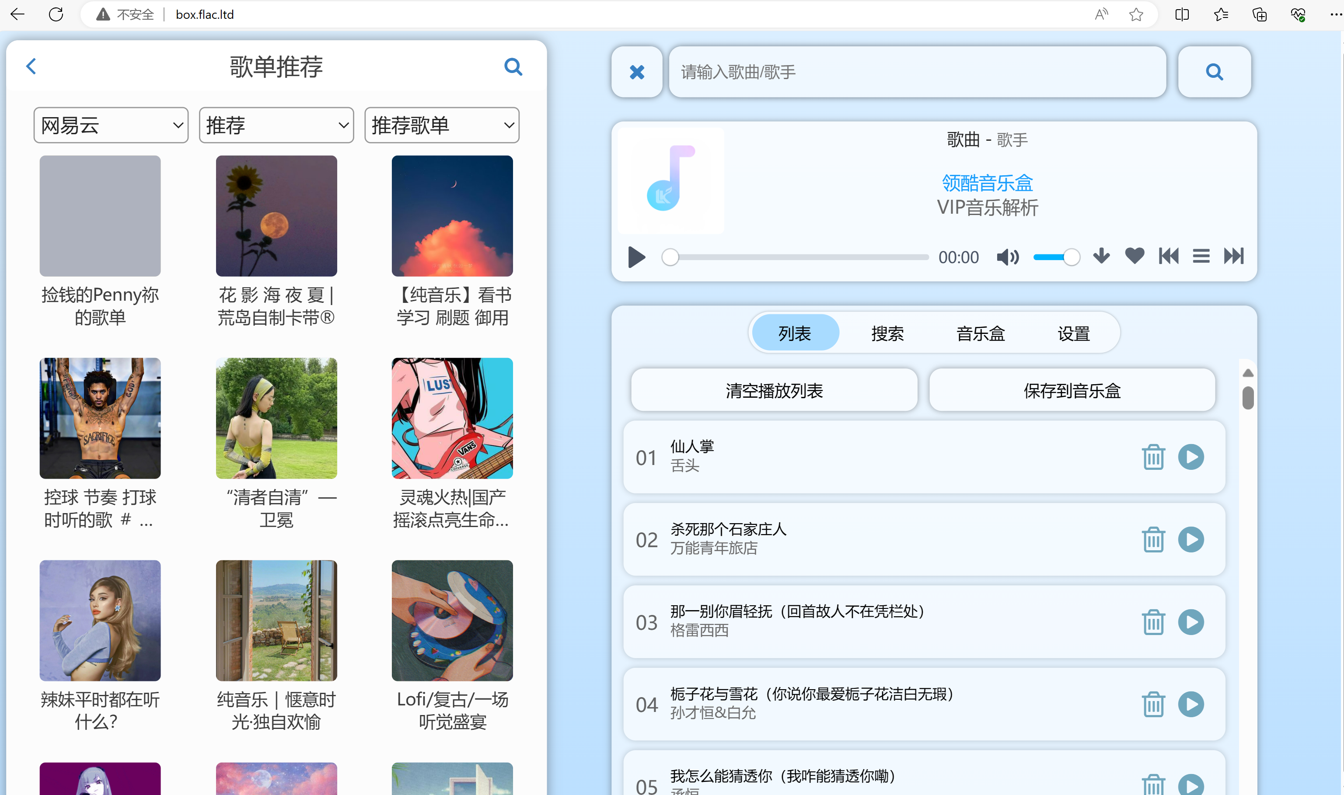Skip to previous track
The height and width of the screenshot is (795, 1344).
coord(1168,256)
